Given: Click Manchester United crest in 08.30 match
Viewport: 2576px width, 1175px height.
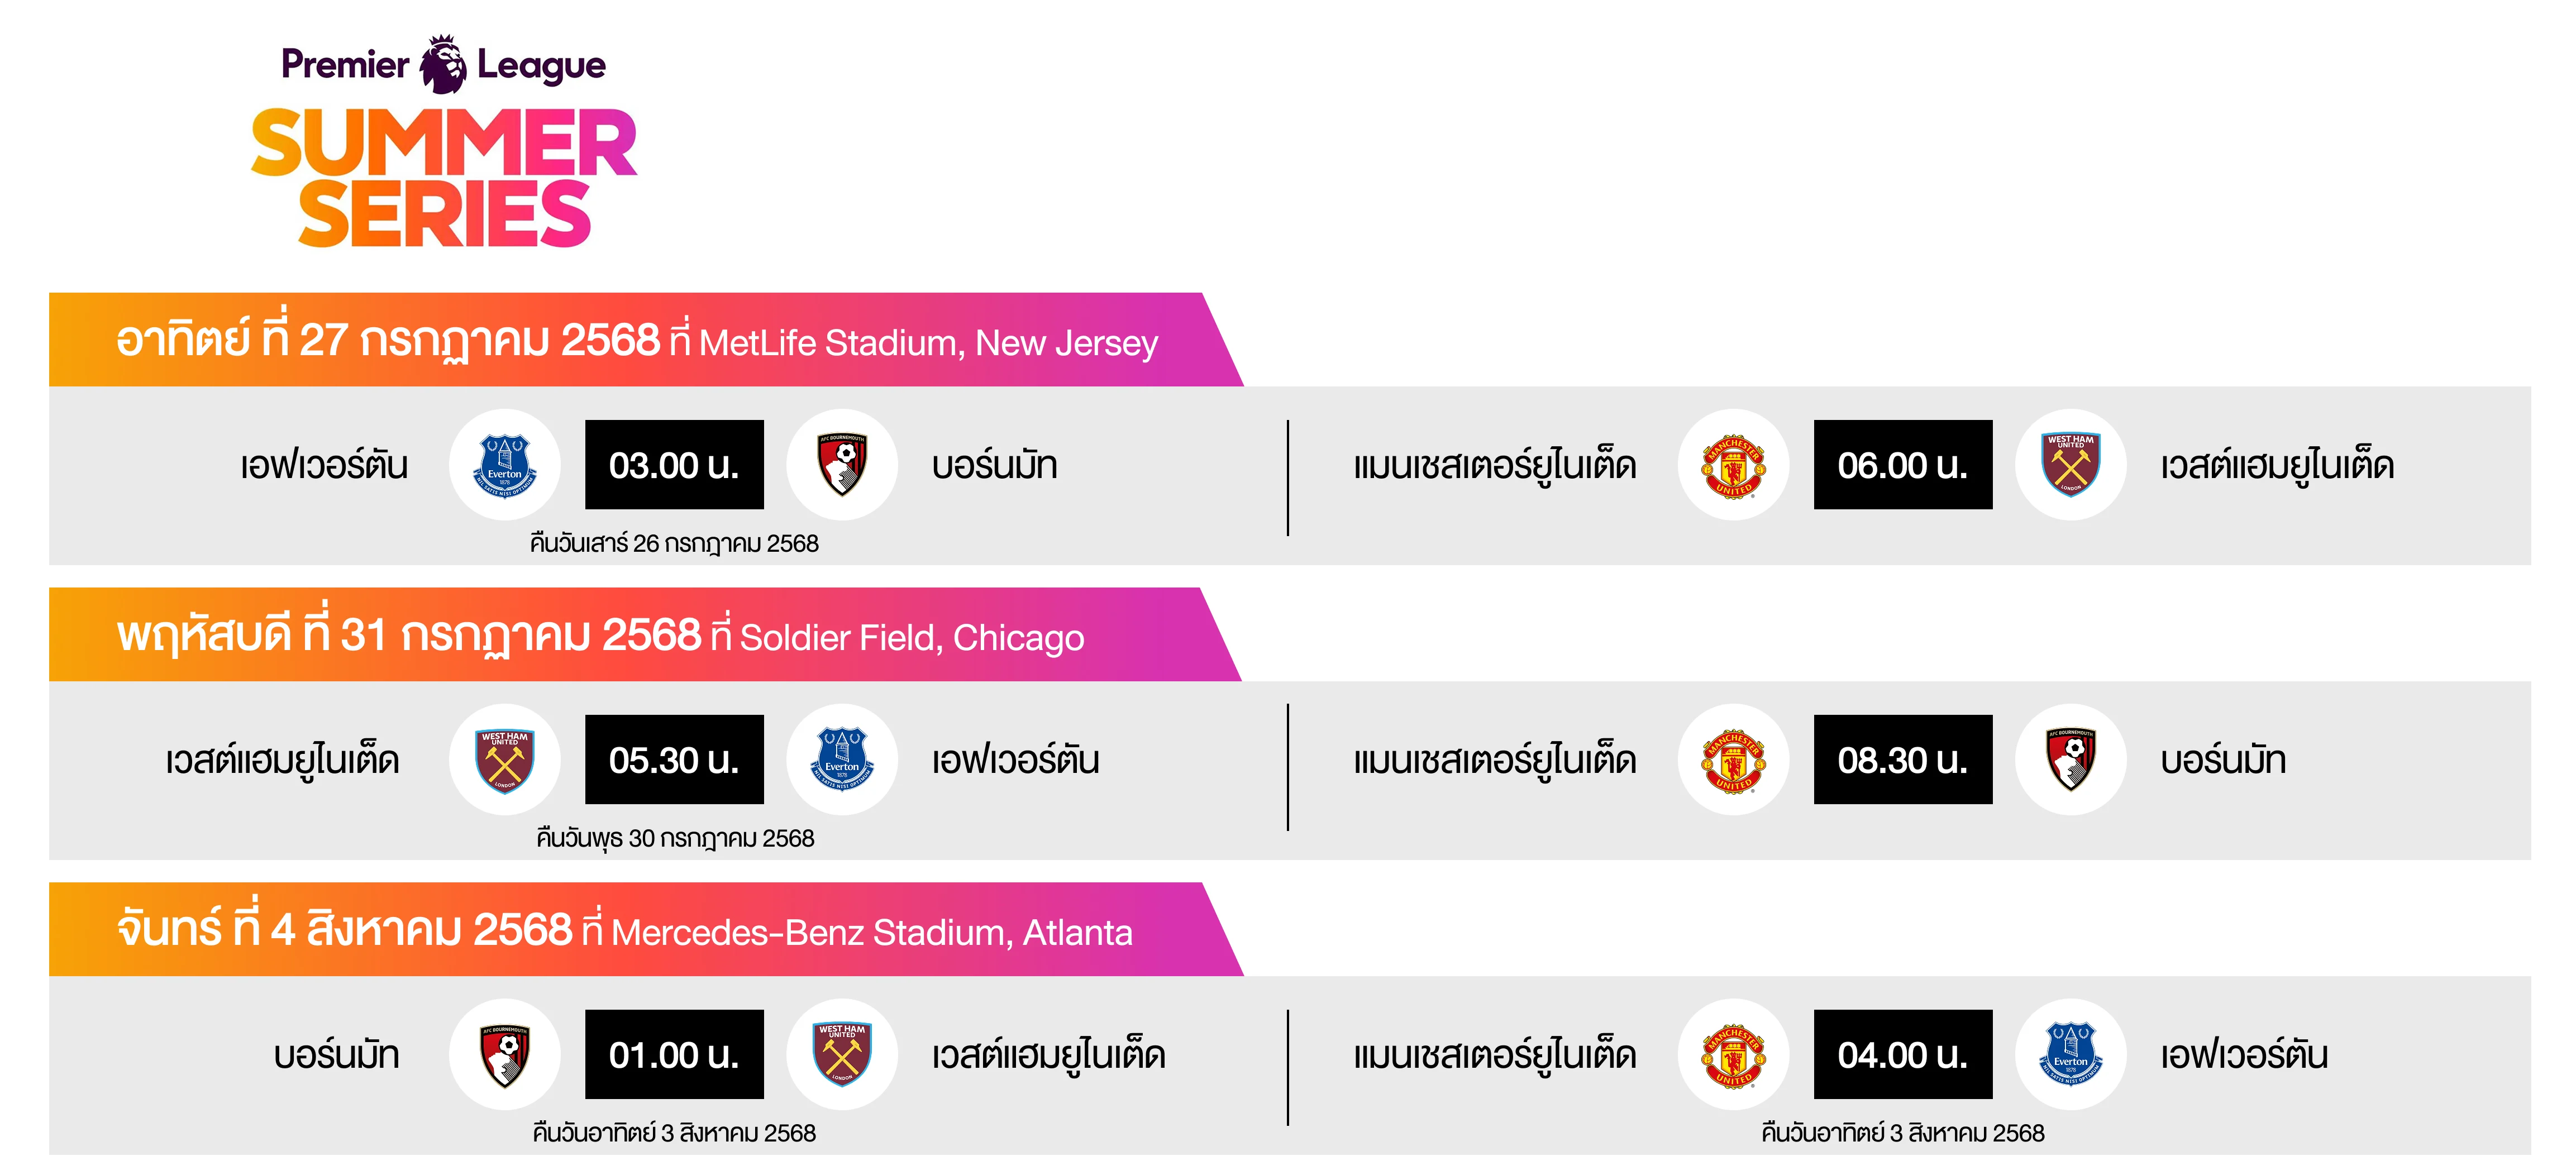Looking at the screenshot, I should coord(1733,760).
